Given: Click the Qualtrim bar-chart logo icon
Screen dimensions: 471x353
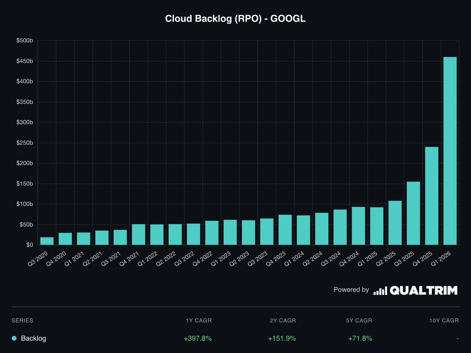Looking at the screenshot, I should tap(380, 291).
